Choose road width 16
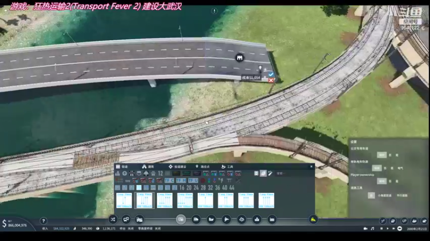The image size is (430, 241). click(x=182, y=187)
